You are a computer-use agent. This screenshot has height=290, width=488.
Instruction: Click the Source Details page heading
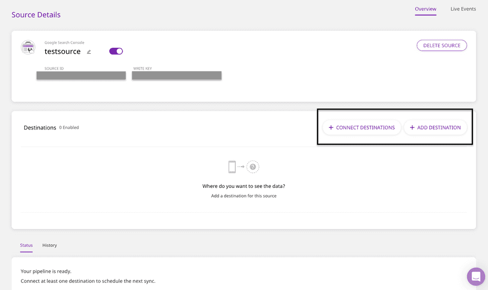pyautogui.click(x=36, y=15)
